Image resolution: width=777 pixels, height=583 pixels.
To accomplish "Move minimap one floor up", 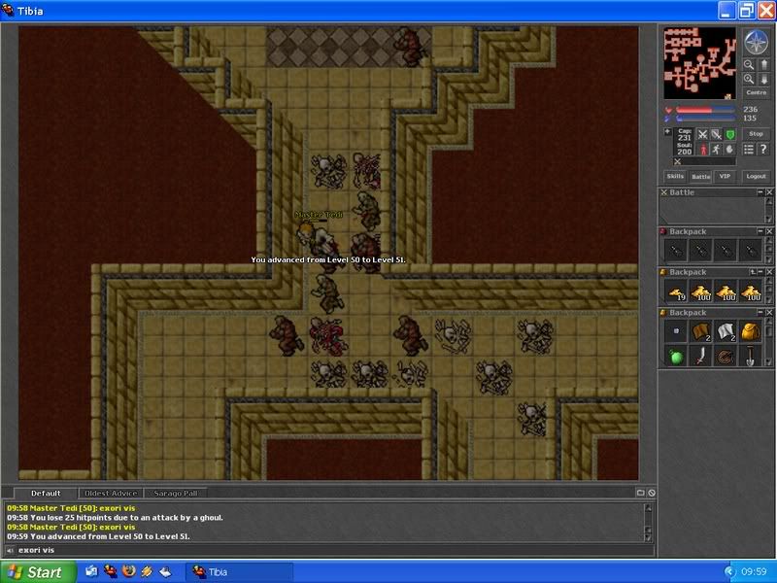I will [763, 65].
